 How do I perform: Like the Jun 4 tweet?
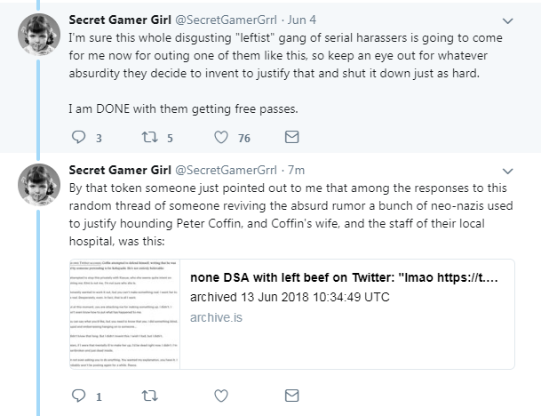(221, 137)
